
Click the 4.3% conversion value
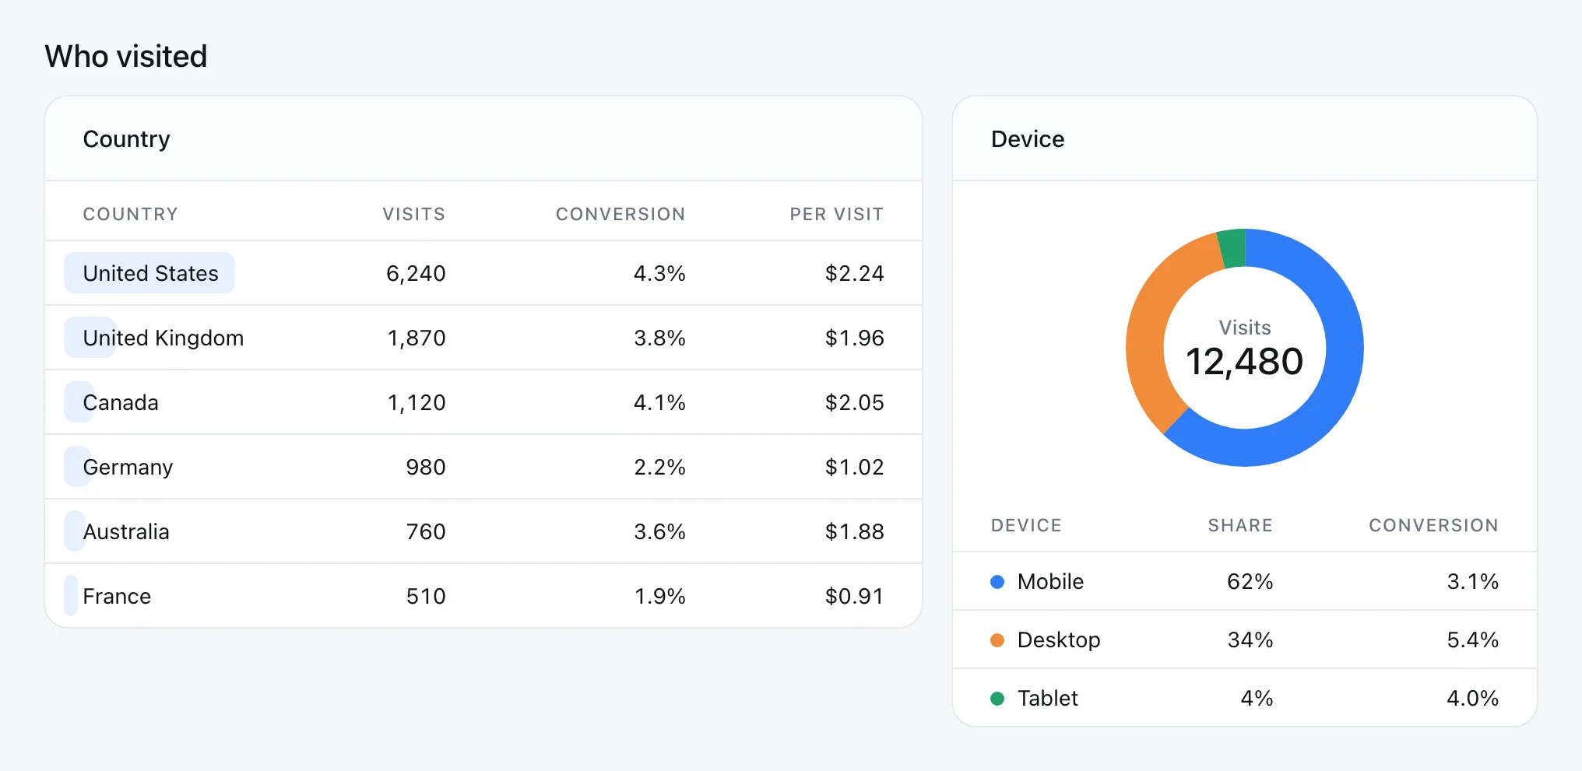pos(659,273)
